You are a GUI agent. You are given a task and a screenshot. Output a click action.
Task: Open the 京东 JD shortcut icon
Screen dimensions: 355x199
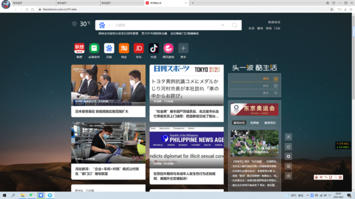point(139,48)
